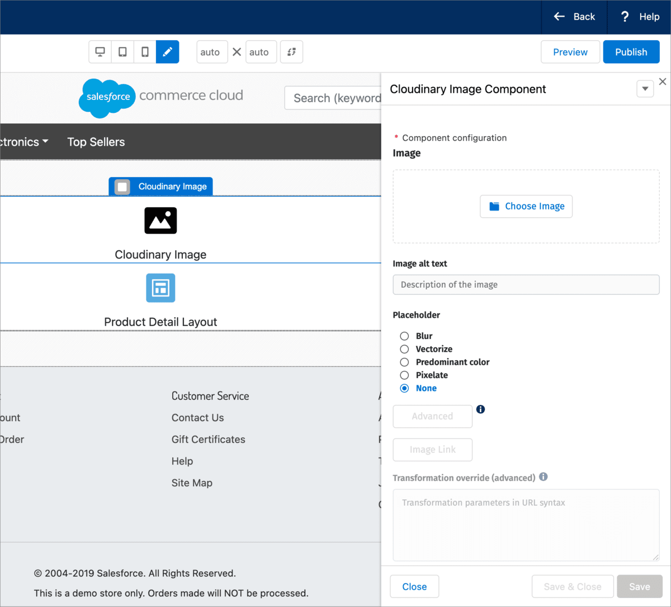Viewport: 671px width, 607px height.
Task: Click the rotate viewport orientation icon
Action: click(x=291, y=52)
